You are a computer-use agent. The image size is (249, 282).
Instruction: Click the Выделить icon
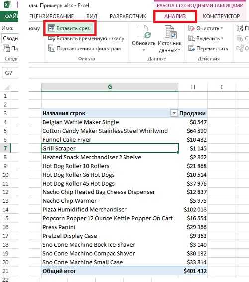191,38
